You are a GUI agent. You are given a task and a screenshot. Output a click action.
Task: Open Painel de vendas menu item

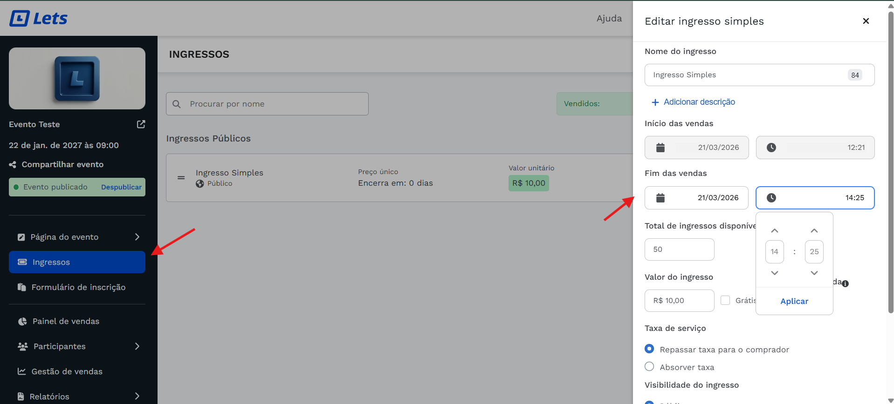66,321
